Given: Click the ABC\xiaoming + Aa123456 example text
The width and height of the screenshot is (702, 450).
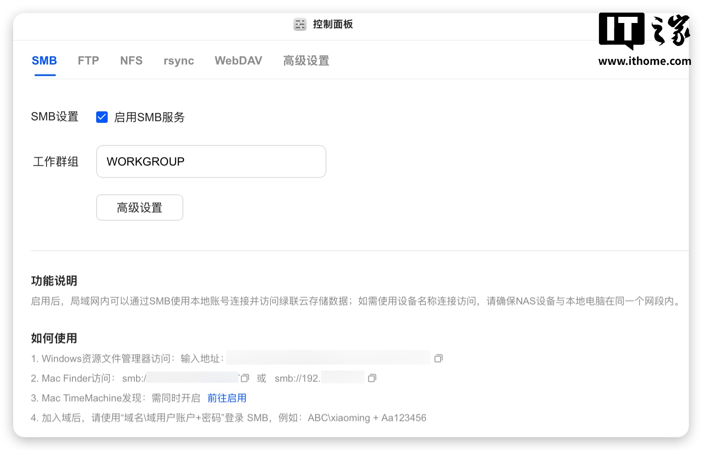Looking at the screenshot, I should (367, 418).
